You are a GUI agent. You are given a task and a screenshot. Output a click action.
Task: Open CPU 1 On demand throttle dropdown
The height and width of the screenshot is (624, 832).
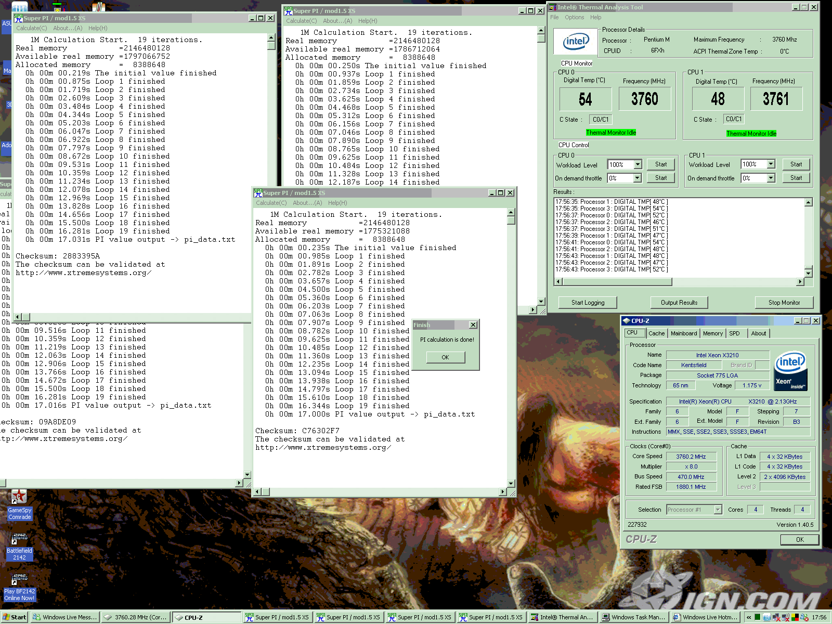pos(771,178)
